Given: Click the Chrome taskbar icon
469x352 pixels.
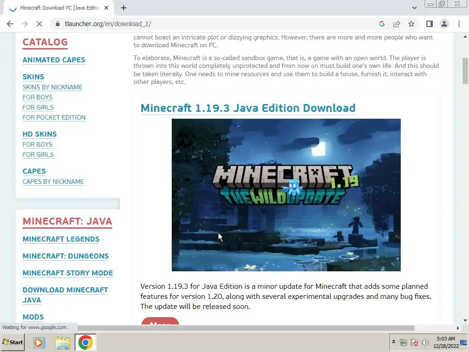Looking at the screenshot, I should [86, 342].
